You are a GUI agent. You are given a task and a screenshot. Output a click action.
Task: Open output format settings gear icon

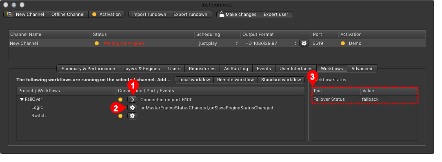304,43
